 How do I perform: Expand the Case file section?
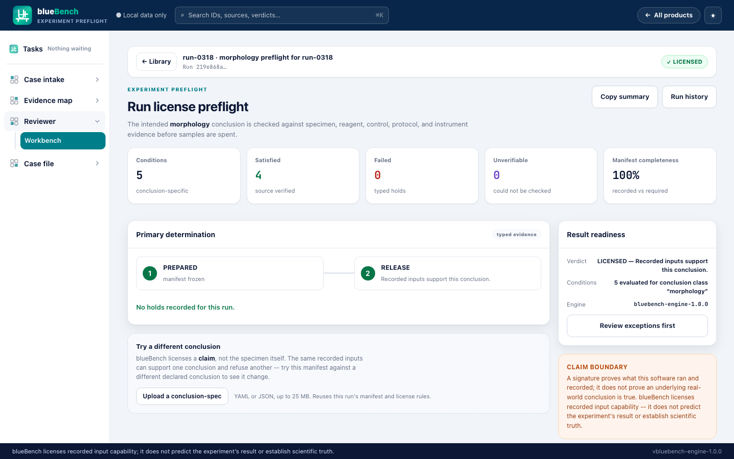click(97, 163)
